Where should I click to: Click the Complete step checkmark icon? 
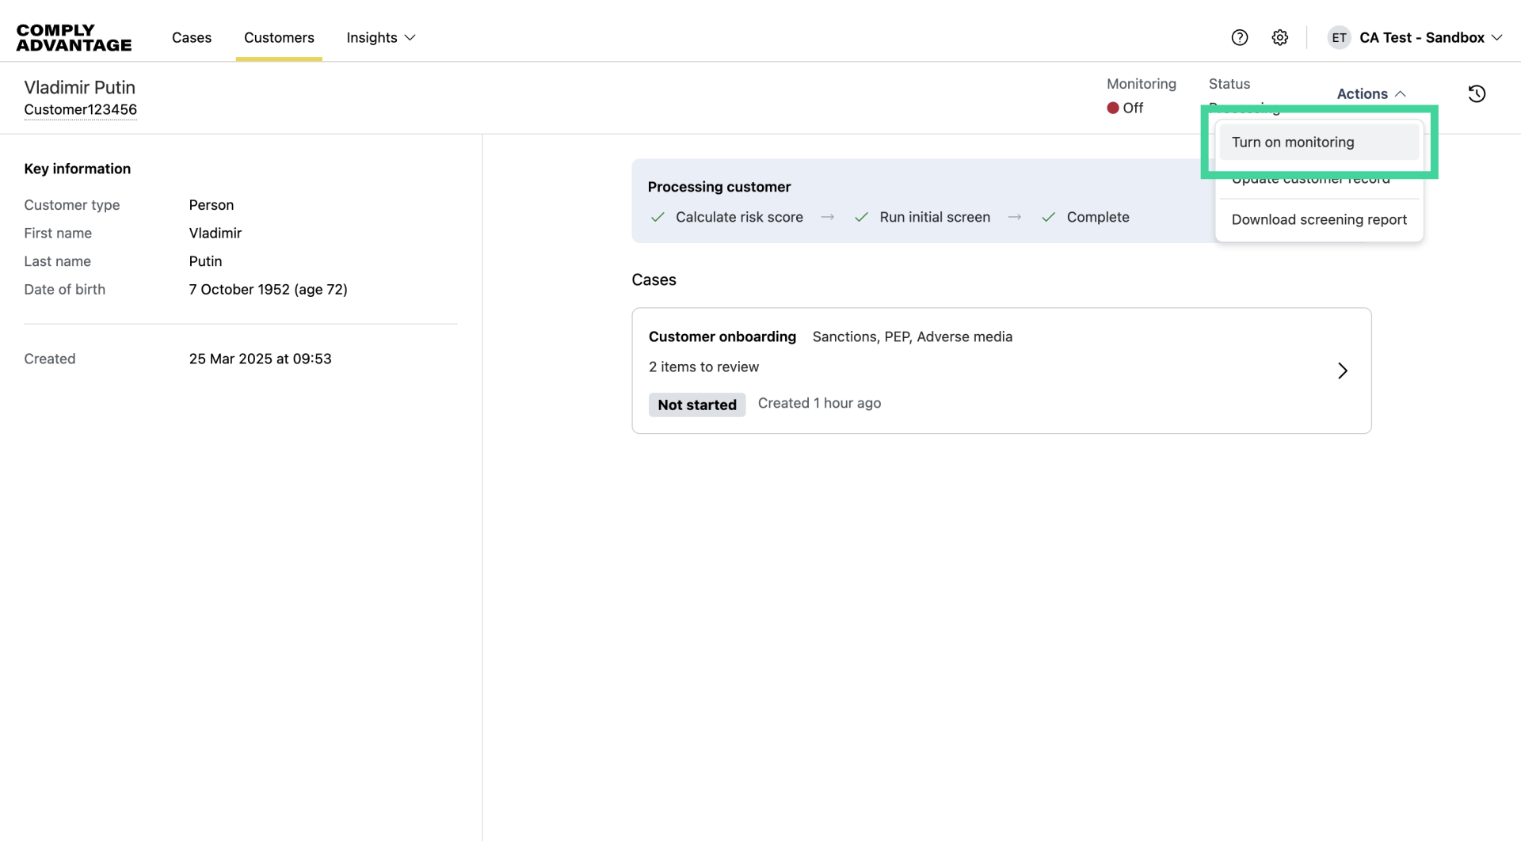click(x=1049, y=217)
